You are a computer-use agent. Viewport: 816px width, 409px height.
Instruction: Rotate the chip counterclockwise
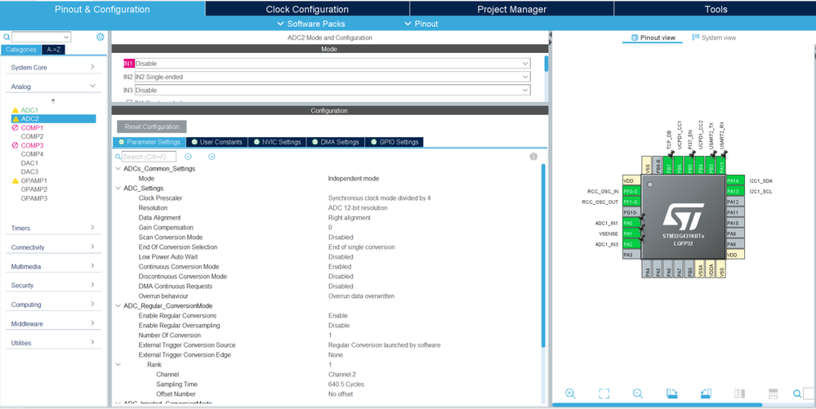pyautogui.click(x=706, y=393)
